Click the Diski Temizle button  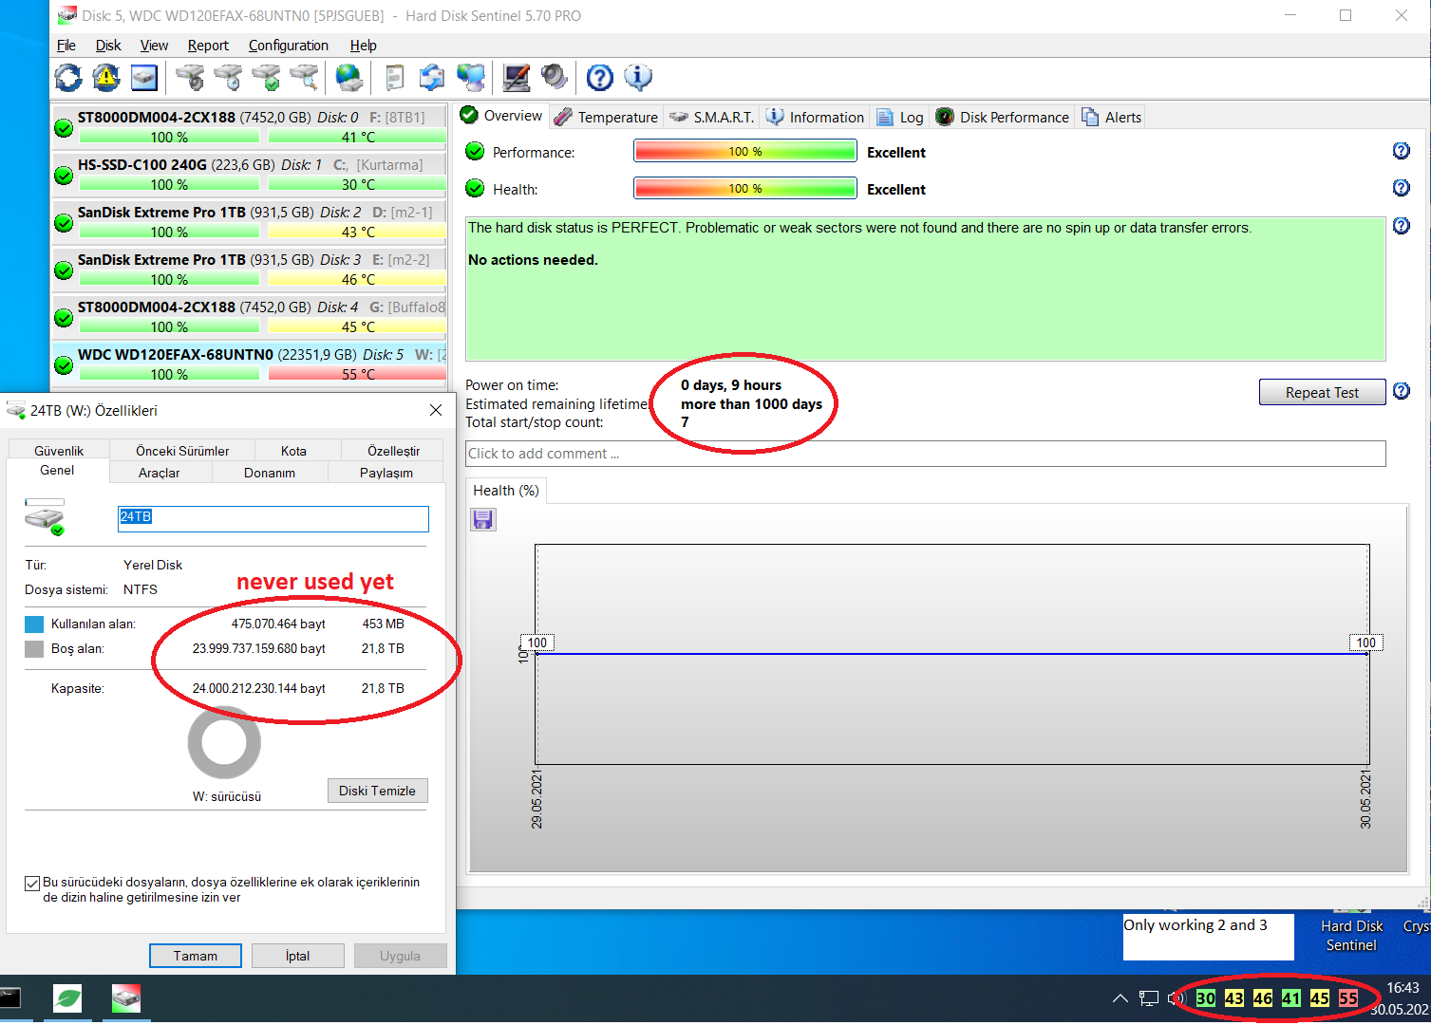[377, 791]
